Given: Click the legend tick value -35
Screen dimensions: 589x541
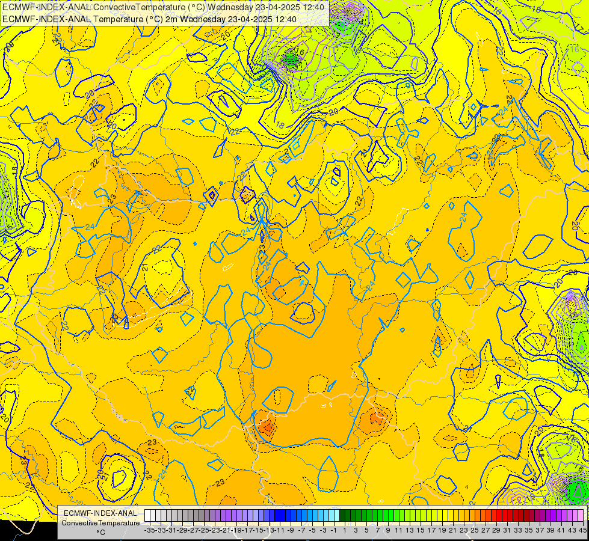Looking at the screenshot, I should pos(150,530).
